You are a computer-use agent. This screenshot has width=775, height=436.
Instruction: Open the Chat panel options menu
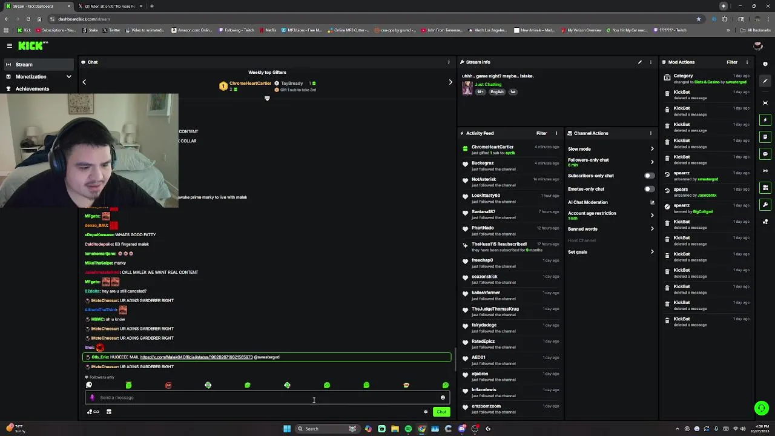point(449,62)
